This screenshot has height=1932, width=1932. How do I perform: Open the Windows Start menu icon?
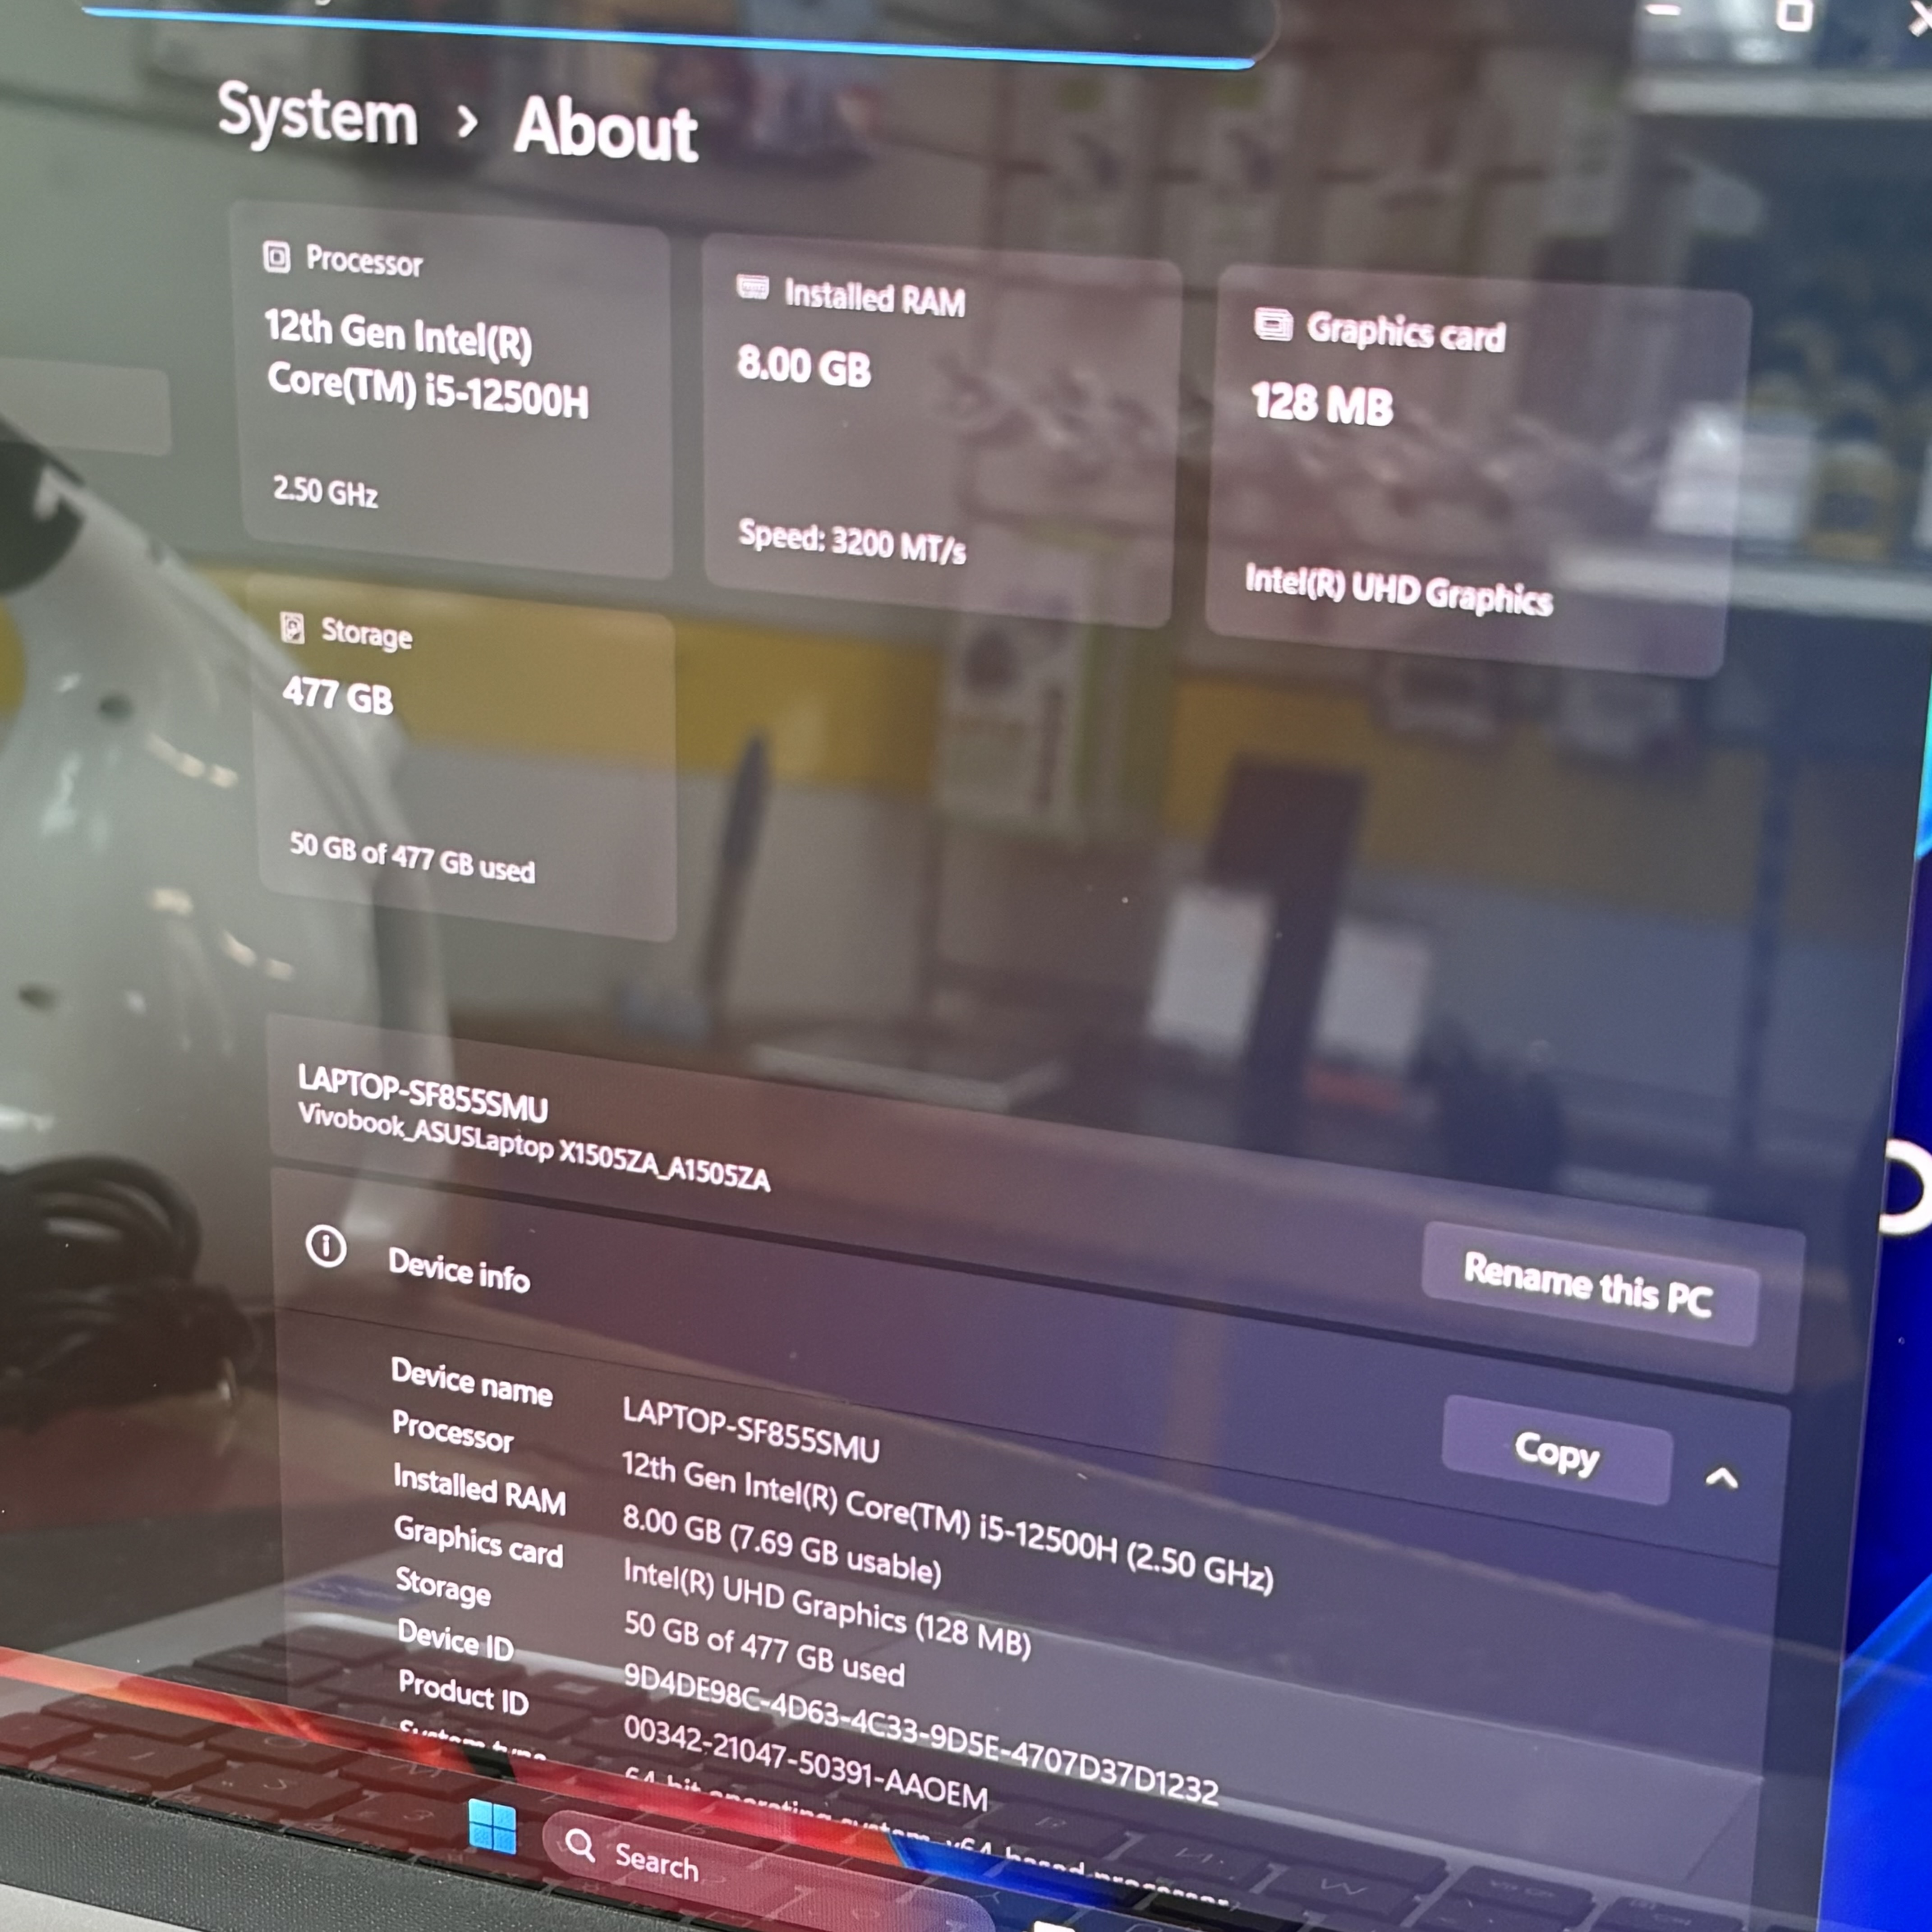492,1827
